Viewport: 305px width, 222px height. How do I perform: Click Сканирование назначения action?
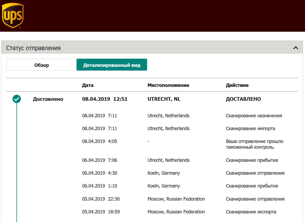pyautogui.click(x=254, y=116)
